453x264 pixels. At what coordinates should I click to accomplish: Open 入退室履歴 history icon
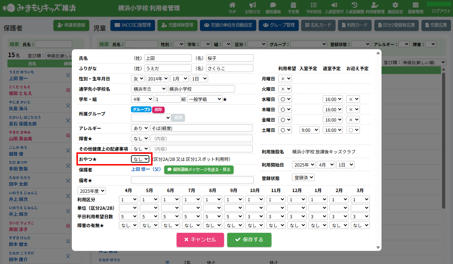click(354, 8)
